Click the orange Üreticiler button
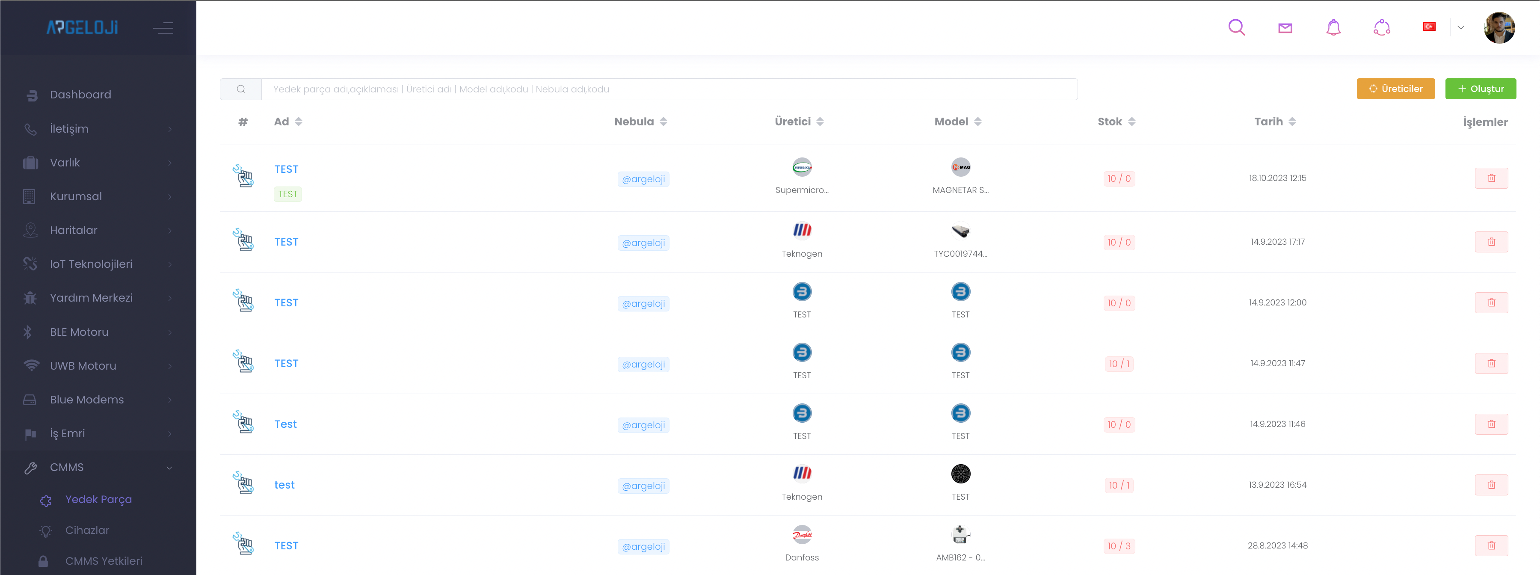The width and height of the screenshot is (1540, 575). [1395, 89]
